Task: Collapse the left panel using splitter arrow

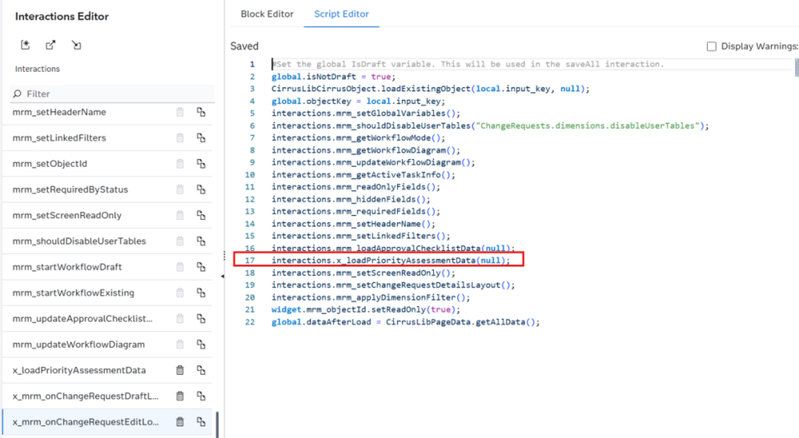Action: [x=223, y=277]
